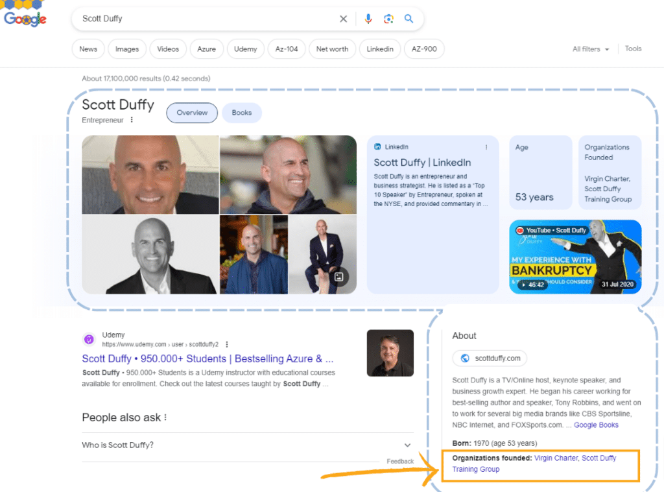Open the scottduffy.com website chip
664x492 pixels.
pos(490,358)
